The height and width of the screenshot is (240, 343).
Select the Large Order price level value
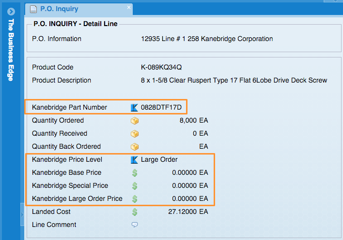point(159,159)
